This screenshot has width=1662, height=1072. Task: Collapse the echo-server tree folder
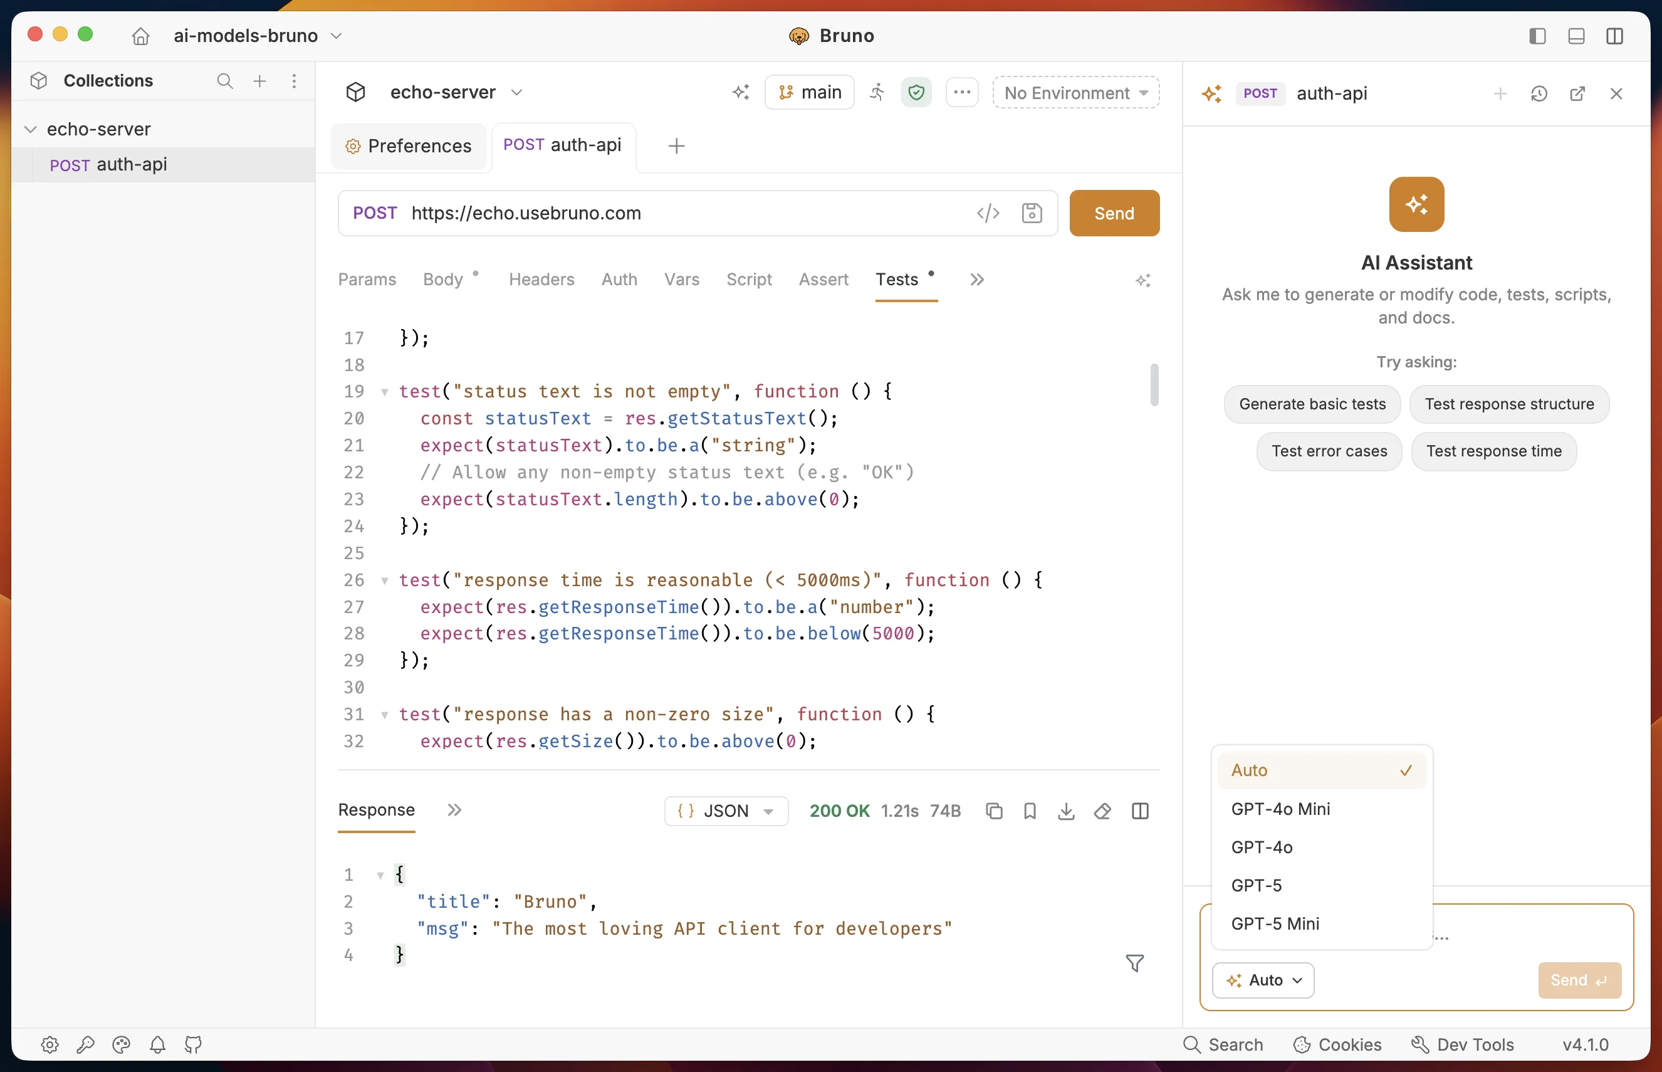pyautogui.click(x=31, y=129)
